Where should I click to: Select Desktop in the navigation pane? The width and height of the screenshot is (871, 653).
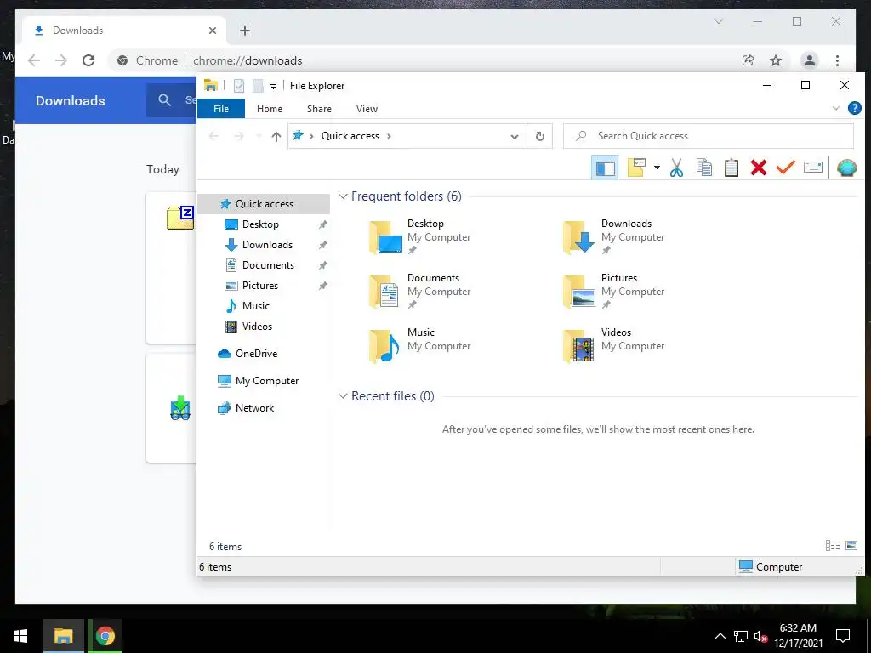coord(260,224)
